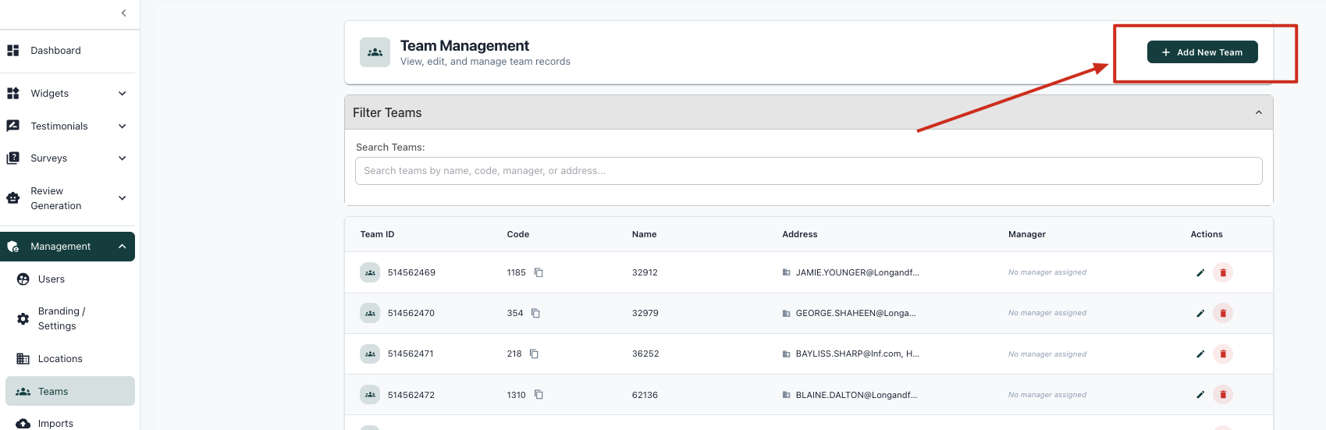Delete team 514562471 with trash icon

point(1223,354)
